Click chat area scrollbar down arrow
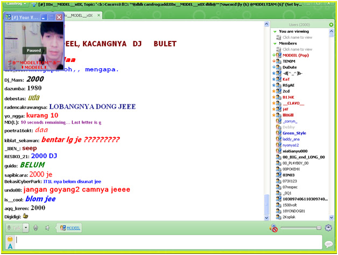Image resolution: width=338 pixels, height=255 pixels. coord(266,218)
